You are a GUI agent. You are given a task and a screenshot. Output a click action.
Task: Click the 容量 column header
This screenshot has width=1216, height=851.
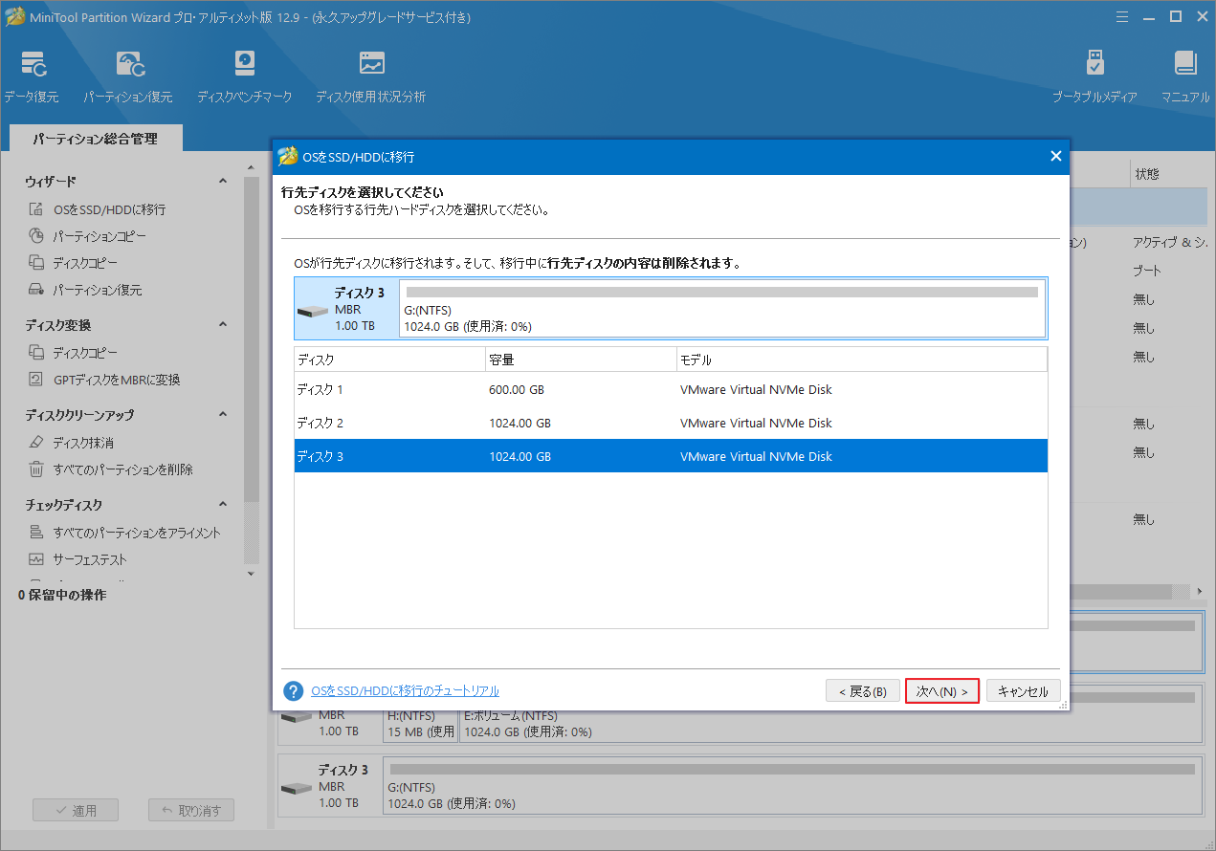tap(581, 360)
